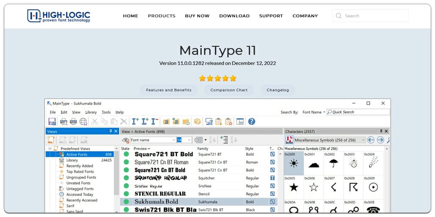
Task: Click the blue question mark Help icon
Action: click(251, 122)
